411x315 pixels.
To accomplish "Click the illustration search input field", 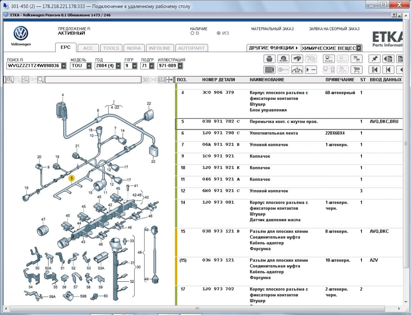I will tap(93, 80).
